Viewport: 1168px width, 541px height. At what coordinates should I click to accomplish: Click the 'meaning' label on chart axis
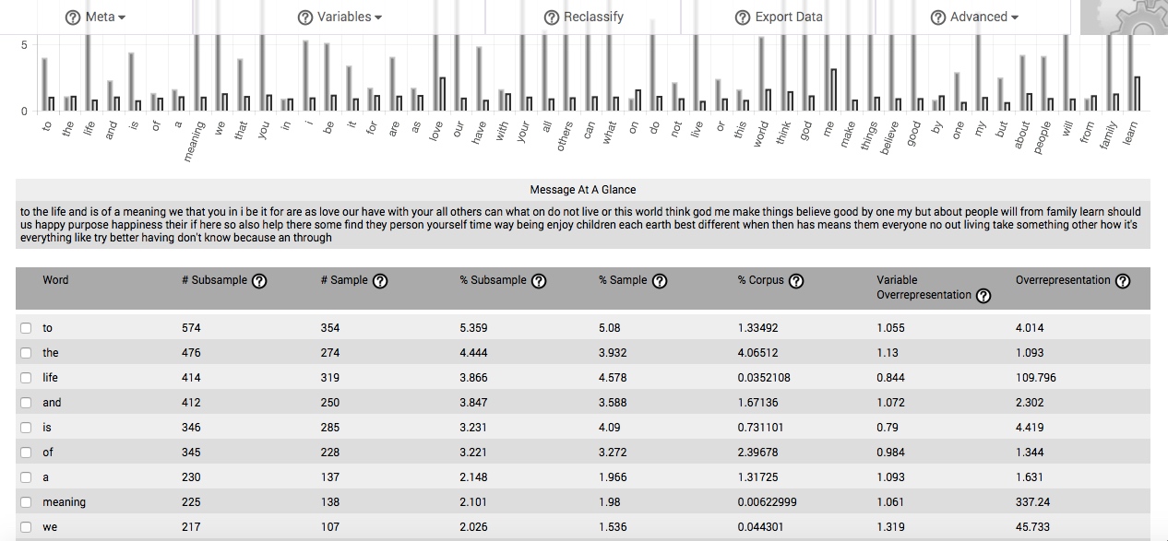(x=194, y=141)
